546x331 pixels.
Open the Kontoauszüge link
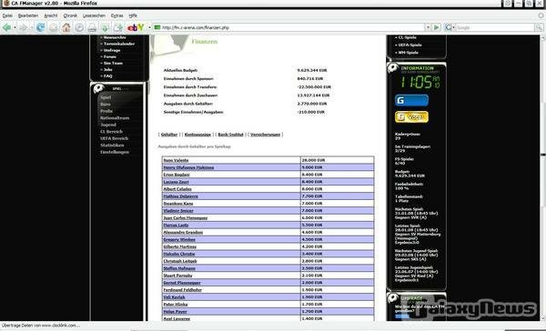coord(197,135)
